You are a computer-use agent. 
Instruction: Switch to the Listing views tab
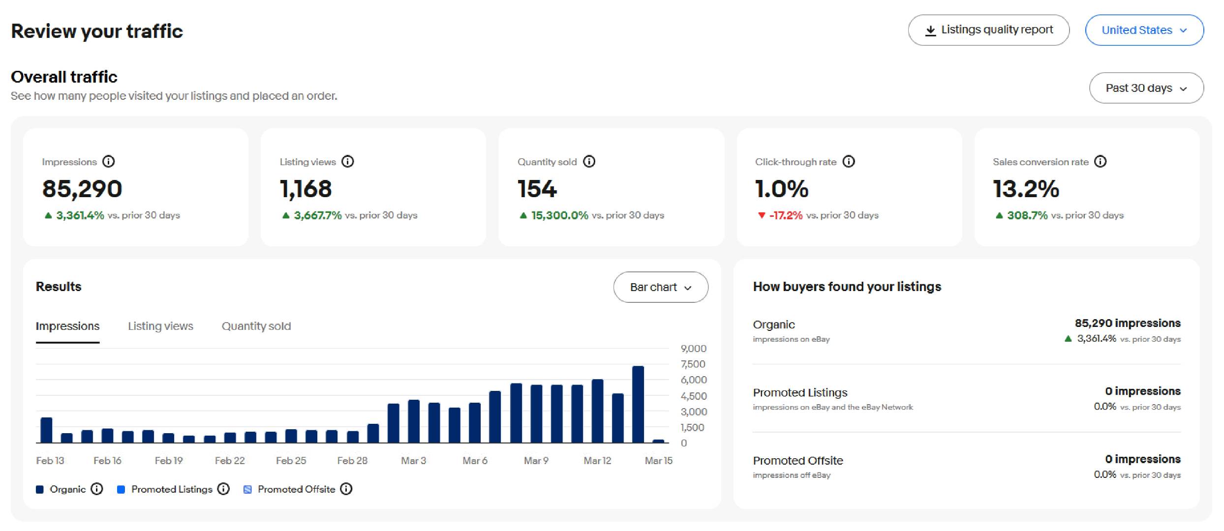tap(160, 326)
